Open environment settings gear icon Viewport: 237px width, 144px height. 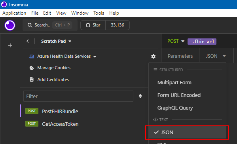tap(153, 56)
